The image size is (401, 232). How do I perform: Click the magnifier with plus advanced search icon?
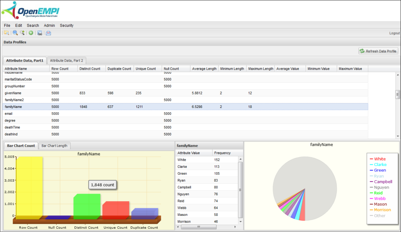[x=22, y=33]
